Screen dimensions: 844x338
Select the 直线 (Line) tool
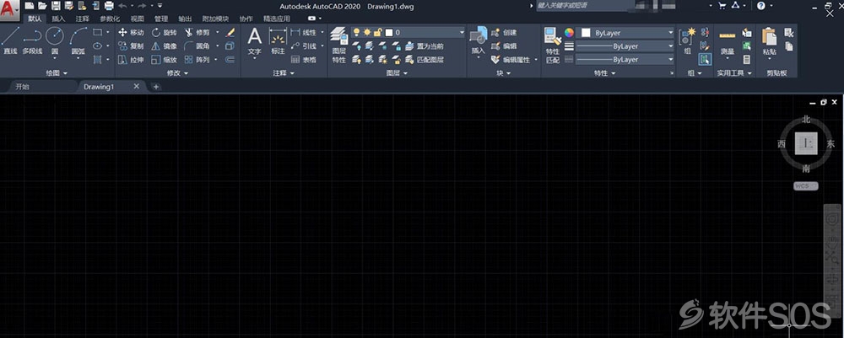(x=10, y=40)
